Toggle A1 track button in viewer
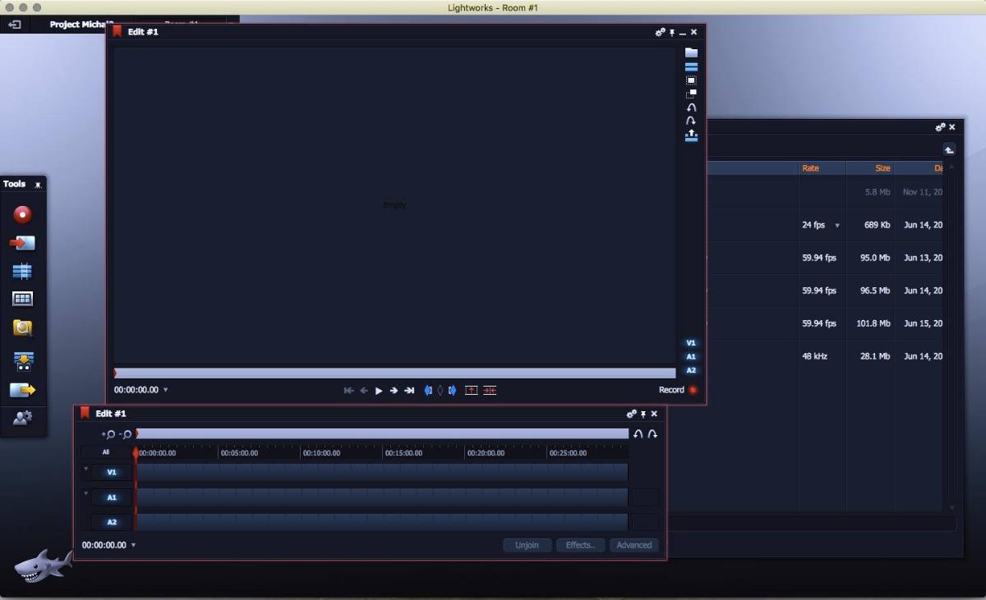This screenshot has height=600, width=986. pos(691,357)
